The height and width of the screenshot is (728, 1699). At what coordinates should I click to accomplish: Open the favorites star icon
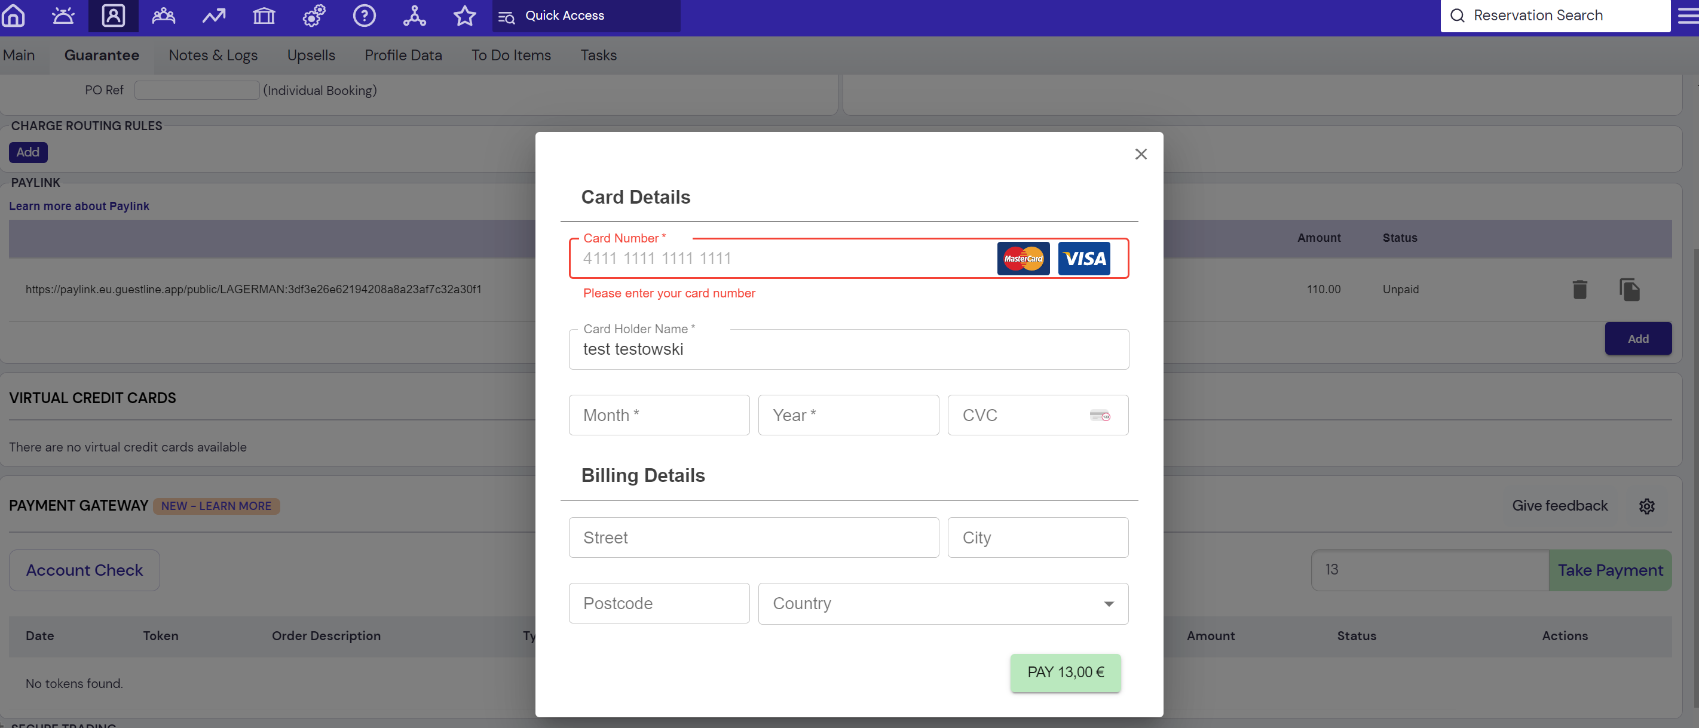(464, 15)
